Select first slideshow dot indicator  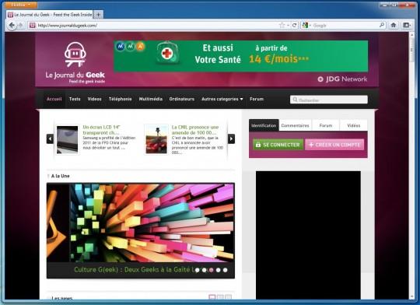pos(197,270)
